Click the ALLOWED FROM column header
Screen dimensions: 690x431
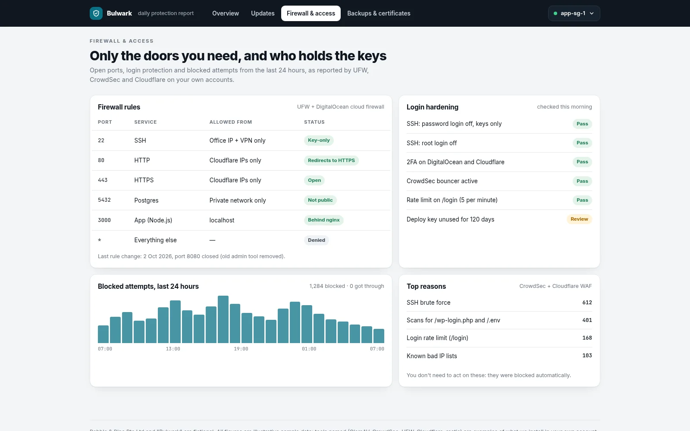coord(231,122)
